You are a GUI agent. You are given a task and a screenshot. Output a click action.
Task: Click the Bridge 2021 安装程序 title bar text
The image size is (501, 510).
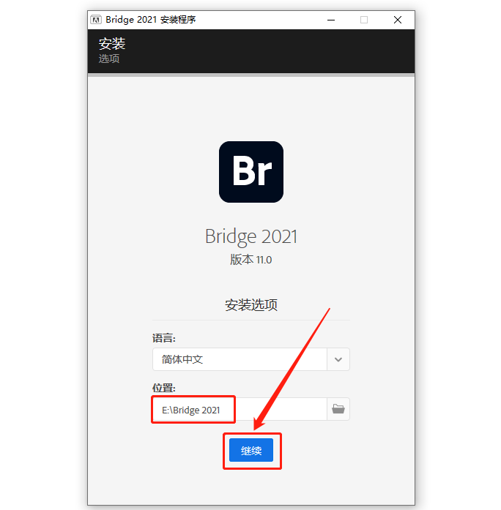tap(151, 20)
